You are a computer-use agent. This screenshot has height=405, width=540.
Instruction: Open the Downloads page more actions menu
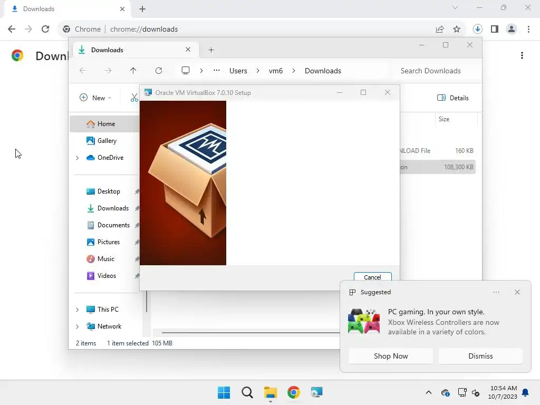[x=522, y=55]
